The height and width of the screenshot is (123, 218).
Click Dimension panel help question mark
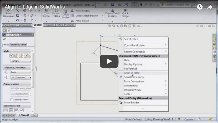pos(32,34)
